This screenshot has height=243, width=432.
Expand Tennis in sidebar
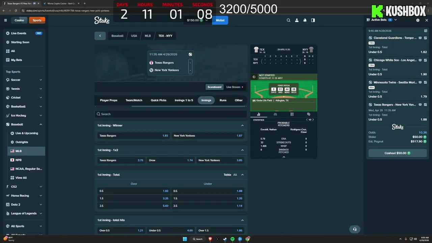click(40, 89)
